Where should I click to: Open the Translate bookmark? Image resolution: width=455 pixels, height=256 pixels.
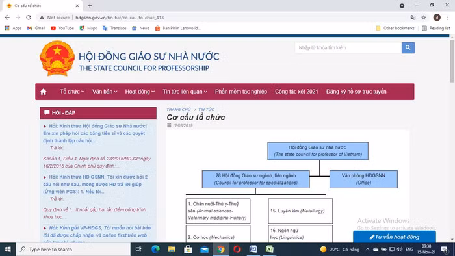tap(114, 28)
